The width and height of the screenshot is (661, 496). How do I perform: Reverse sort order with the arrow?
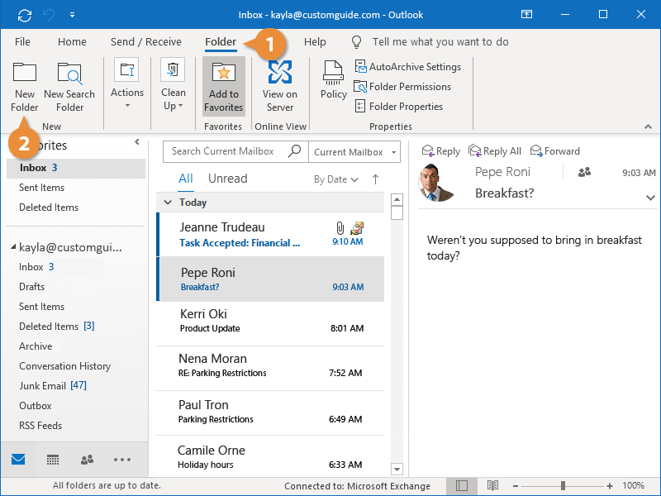pos(375,179)
